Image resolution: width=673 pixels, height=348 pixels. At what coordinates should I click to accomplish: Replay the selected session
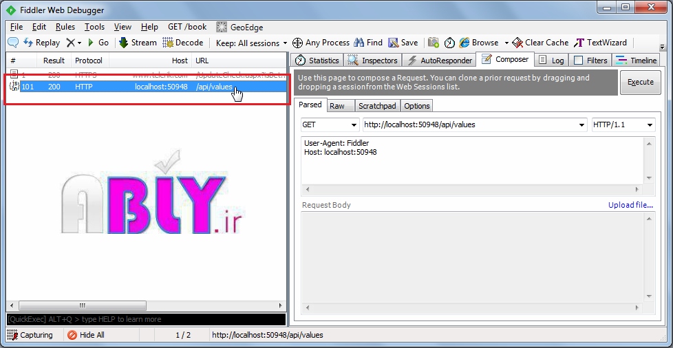[x=42, y=43]
